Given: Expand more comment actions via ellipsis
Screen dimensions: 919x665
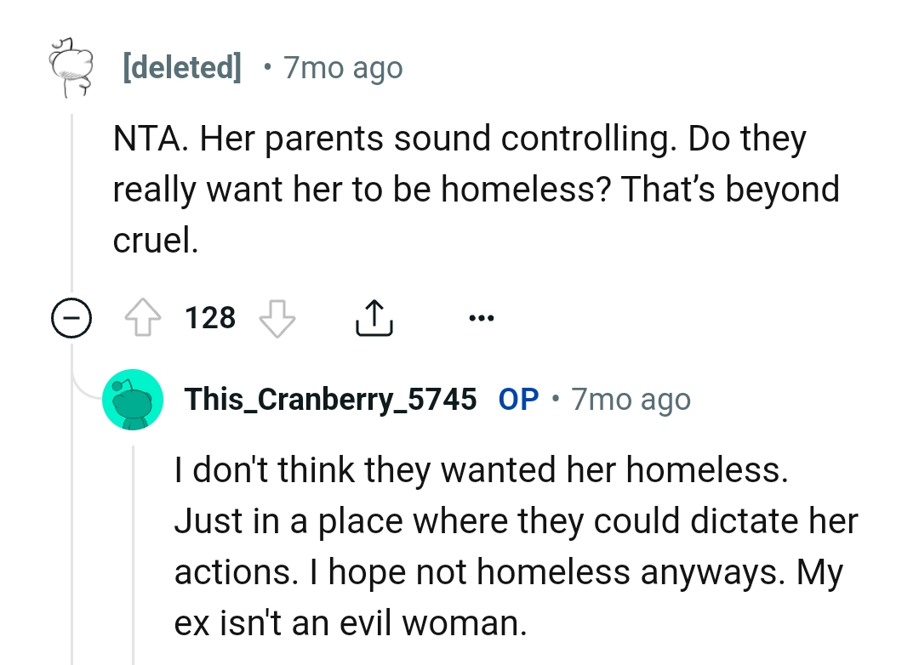Looking at the screenshot, I should (x=481, y=317).
